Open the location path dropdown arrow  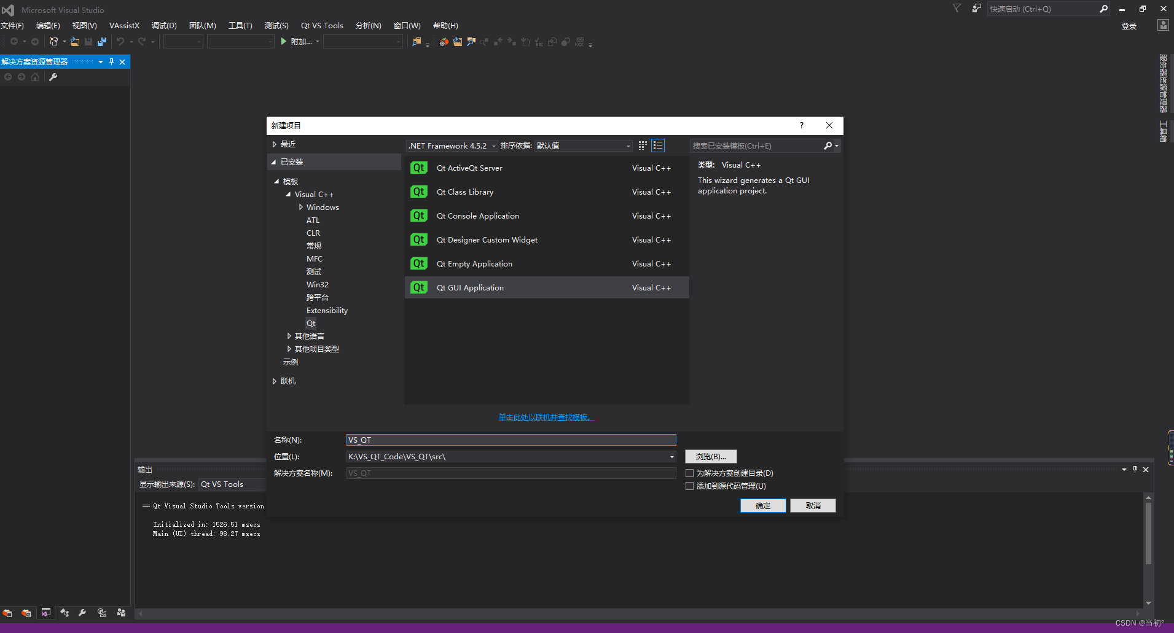[671, 457]
